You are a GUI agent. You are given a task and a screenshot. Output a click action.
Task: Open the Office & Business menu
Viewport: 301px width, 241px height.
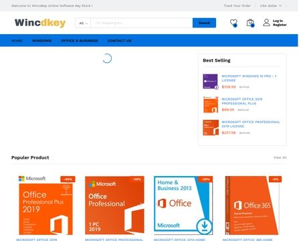point(80,41)
